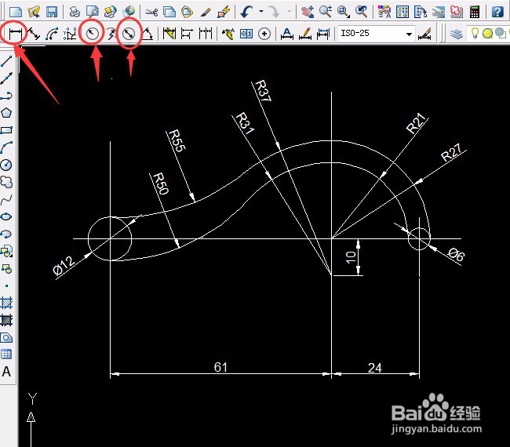Click the Quick Dimension tool
Image resolution: width=510 pixels, height=447 pixels.
[169, 33]
